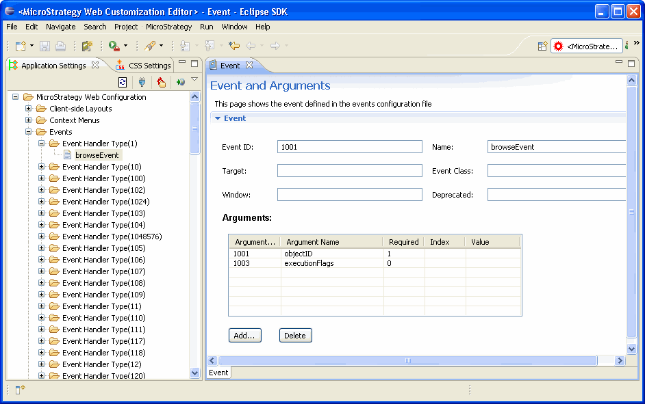The image size is (645, 404).
Task: Click the Print toolbar icon
Action: point(60,46)
